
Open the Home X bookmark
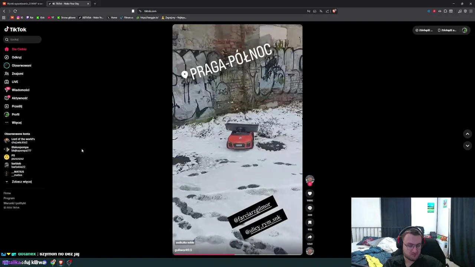point(112,17)
